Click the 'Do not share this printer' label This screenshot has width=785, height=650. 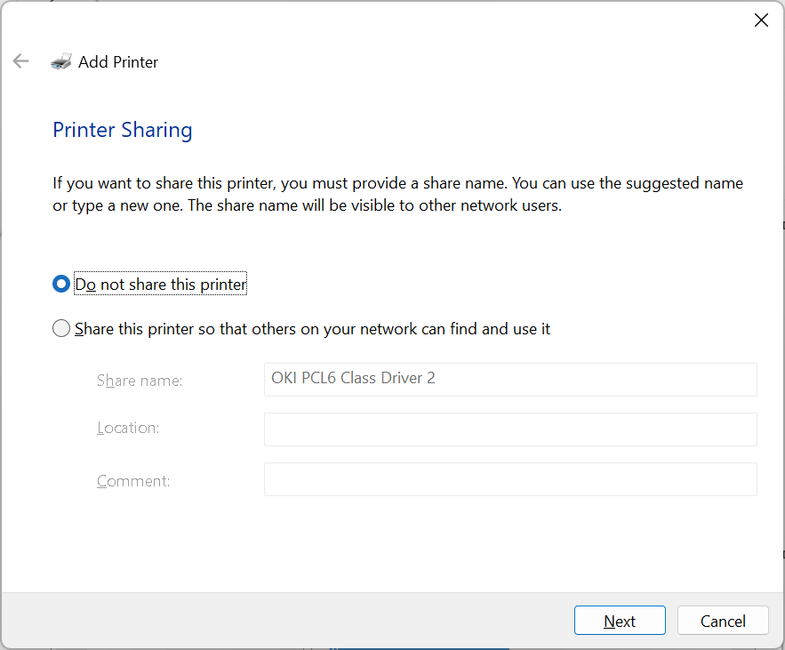(x=160, y=284)
